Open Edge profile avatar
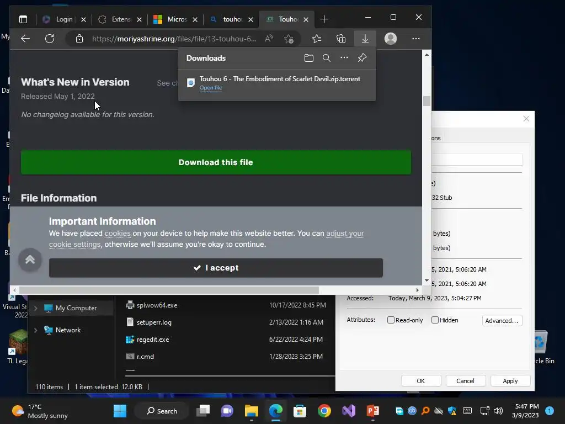The height and width of the screenshot is (424, 565). [x=391, y=39]
